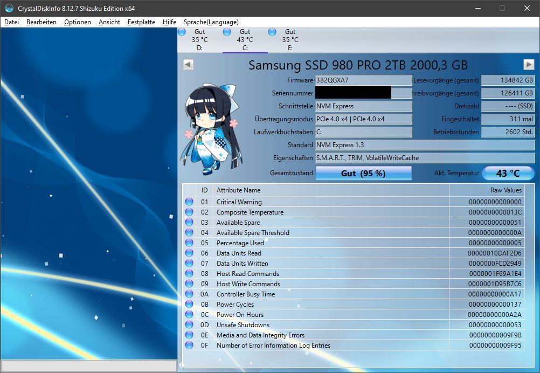Click status orb for Composite Temperature

click(x=189, y=212)
